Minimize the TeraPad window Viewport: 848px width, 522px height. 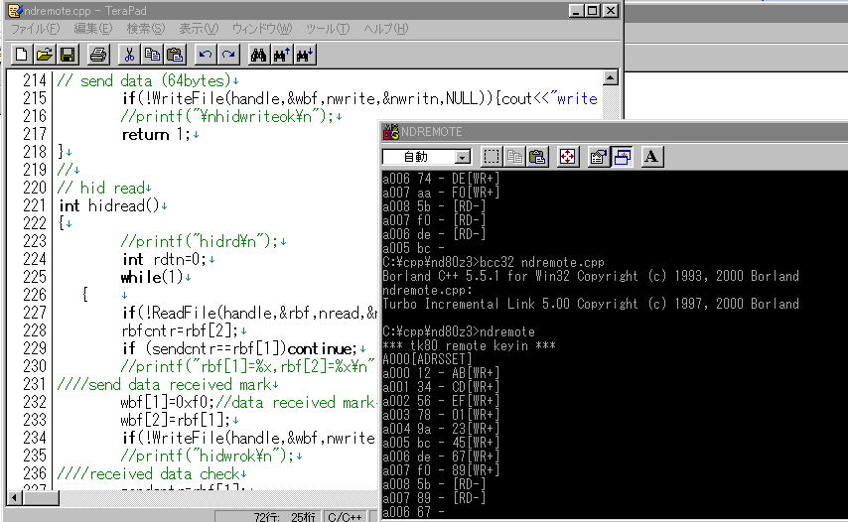tap(576, 10)
